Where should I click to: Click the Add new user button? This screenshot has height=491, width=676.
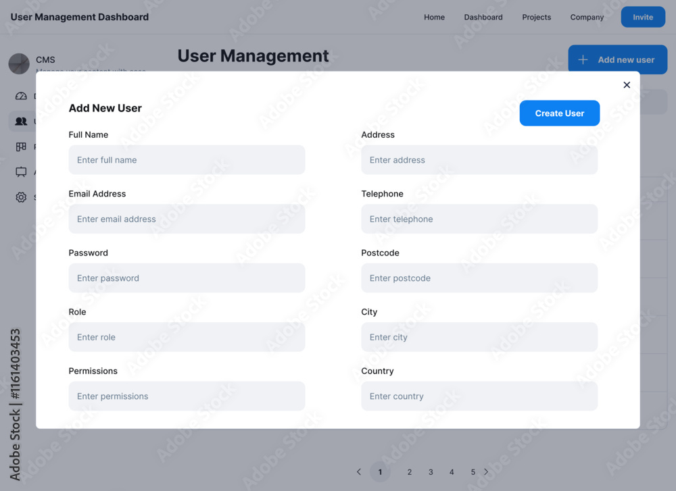coord(617,59)
